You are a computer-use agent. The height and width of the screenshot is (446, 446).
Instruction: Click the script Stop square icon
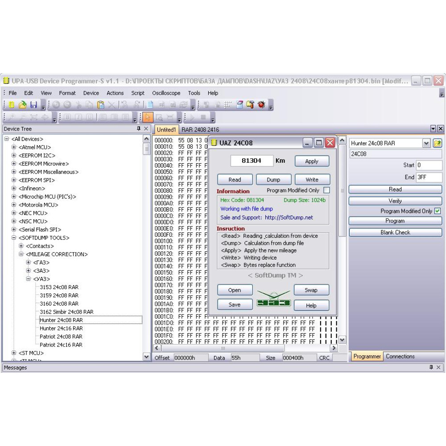click(203, 117)
